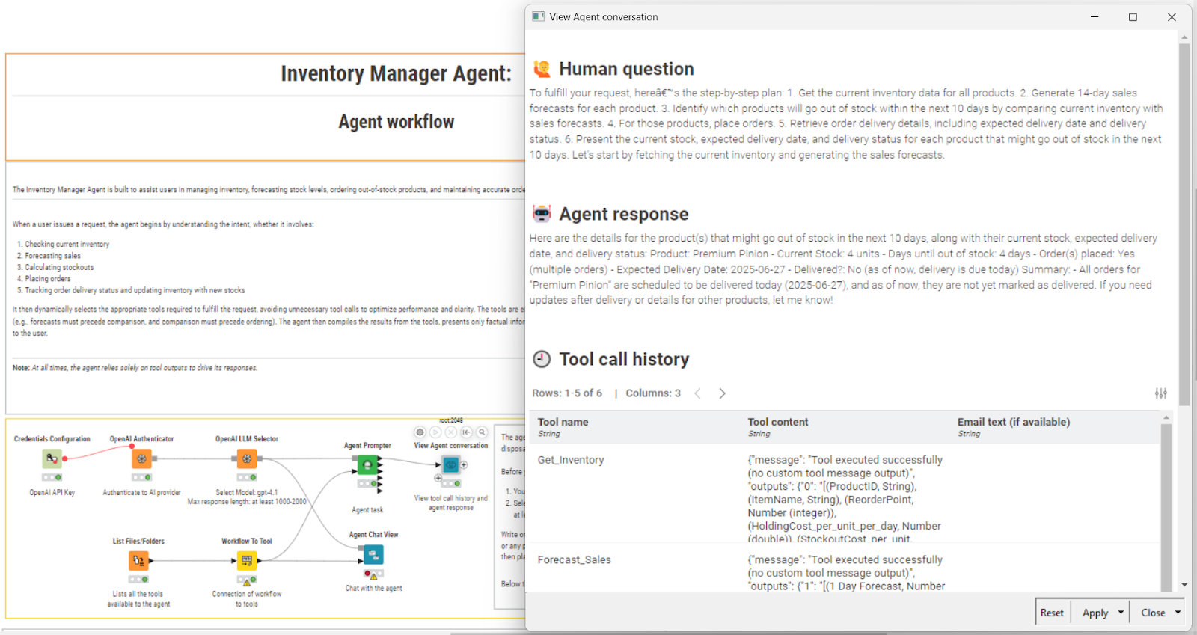
Task: Click the 'Rows: 1-5 of 6' text
Action: [567, 393]
